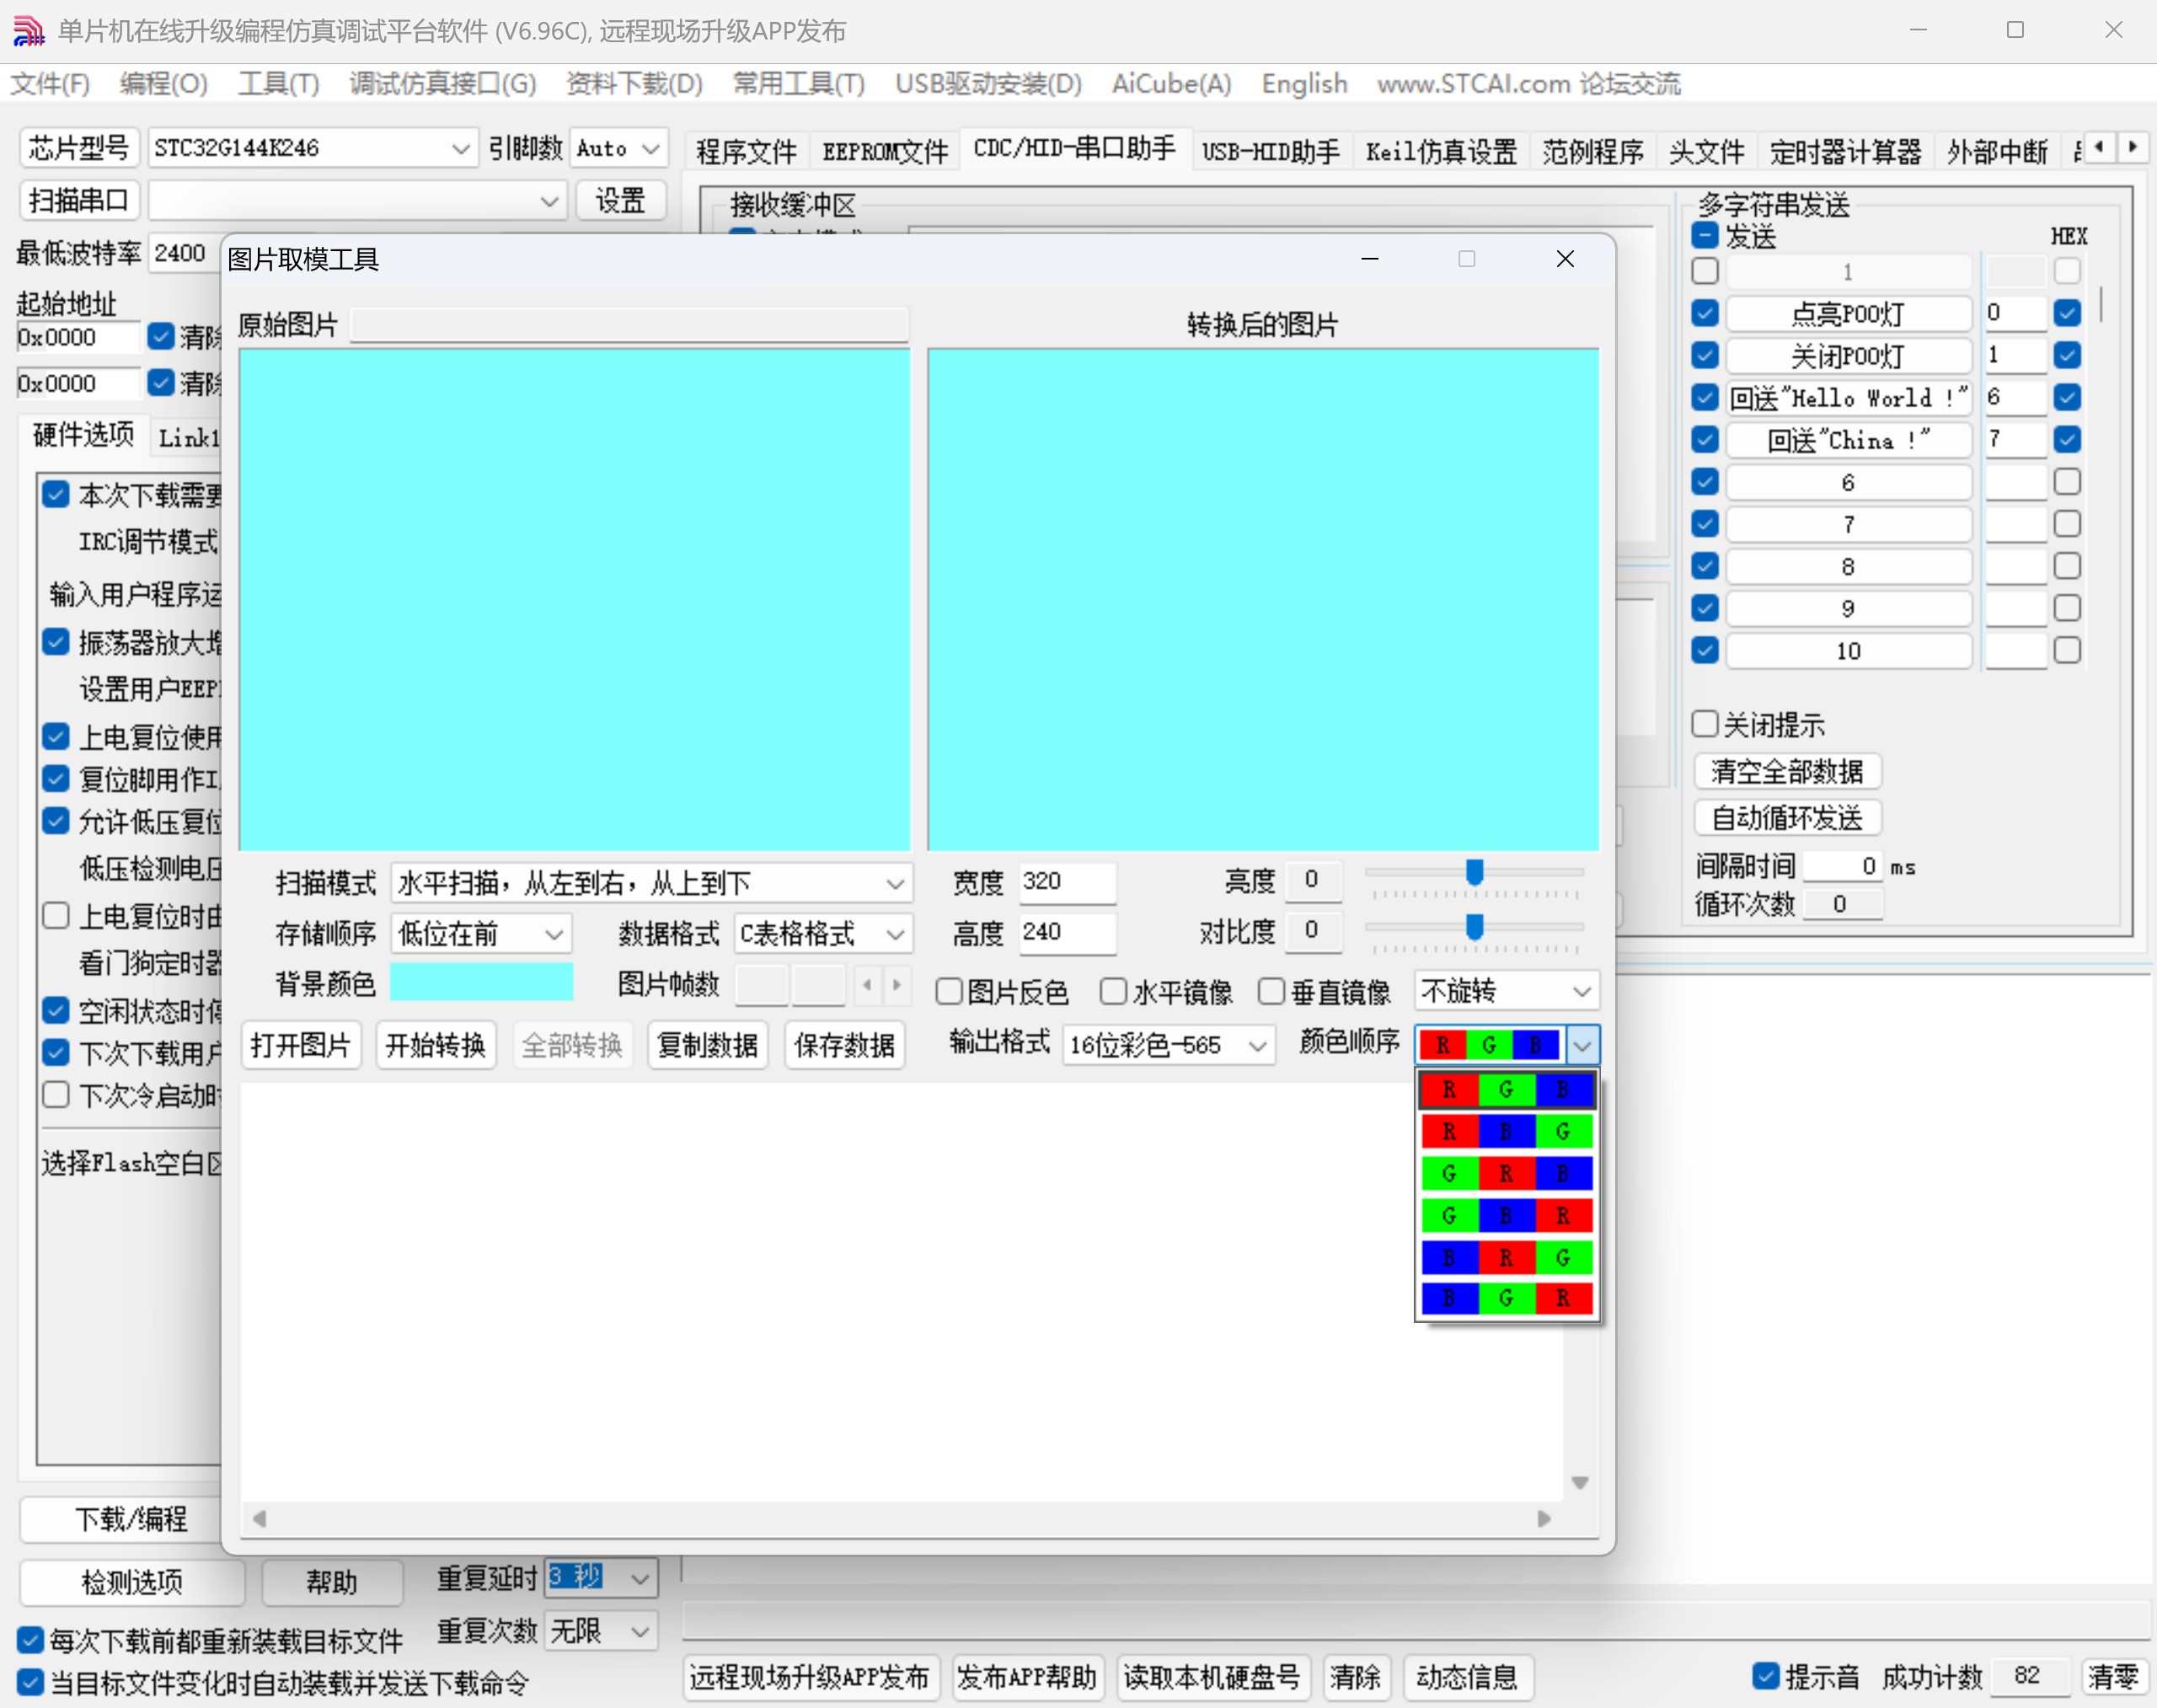The width and height of the screenshot is (2157, 1708).
Task: Check the 关闭提示 option
Action: click(x=1705, y=724)
